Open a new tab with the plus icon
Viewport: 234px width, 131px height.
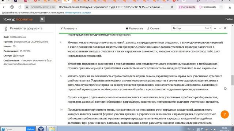pos(184,1)
